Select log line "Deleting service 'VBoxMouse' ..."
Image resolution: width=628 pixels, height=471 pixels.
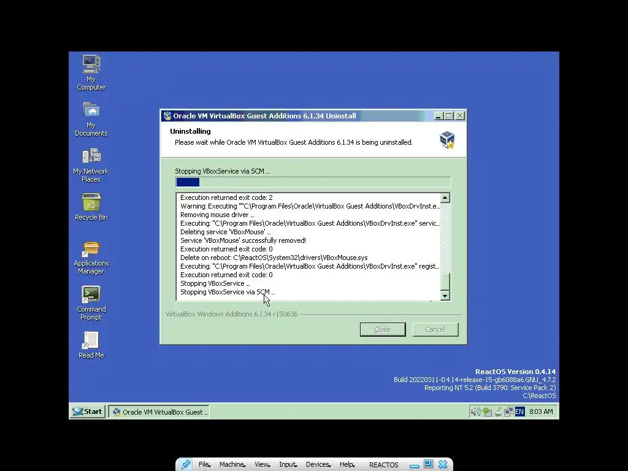(226, 232)
